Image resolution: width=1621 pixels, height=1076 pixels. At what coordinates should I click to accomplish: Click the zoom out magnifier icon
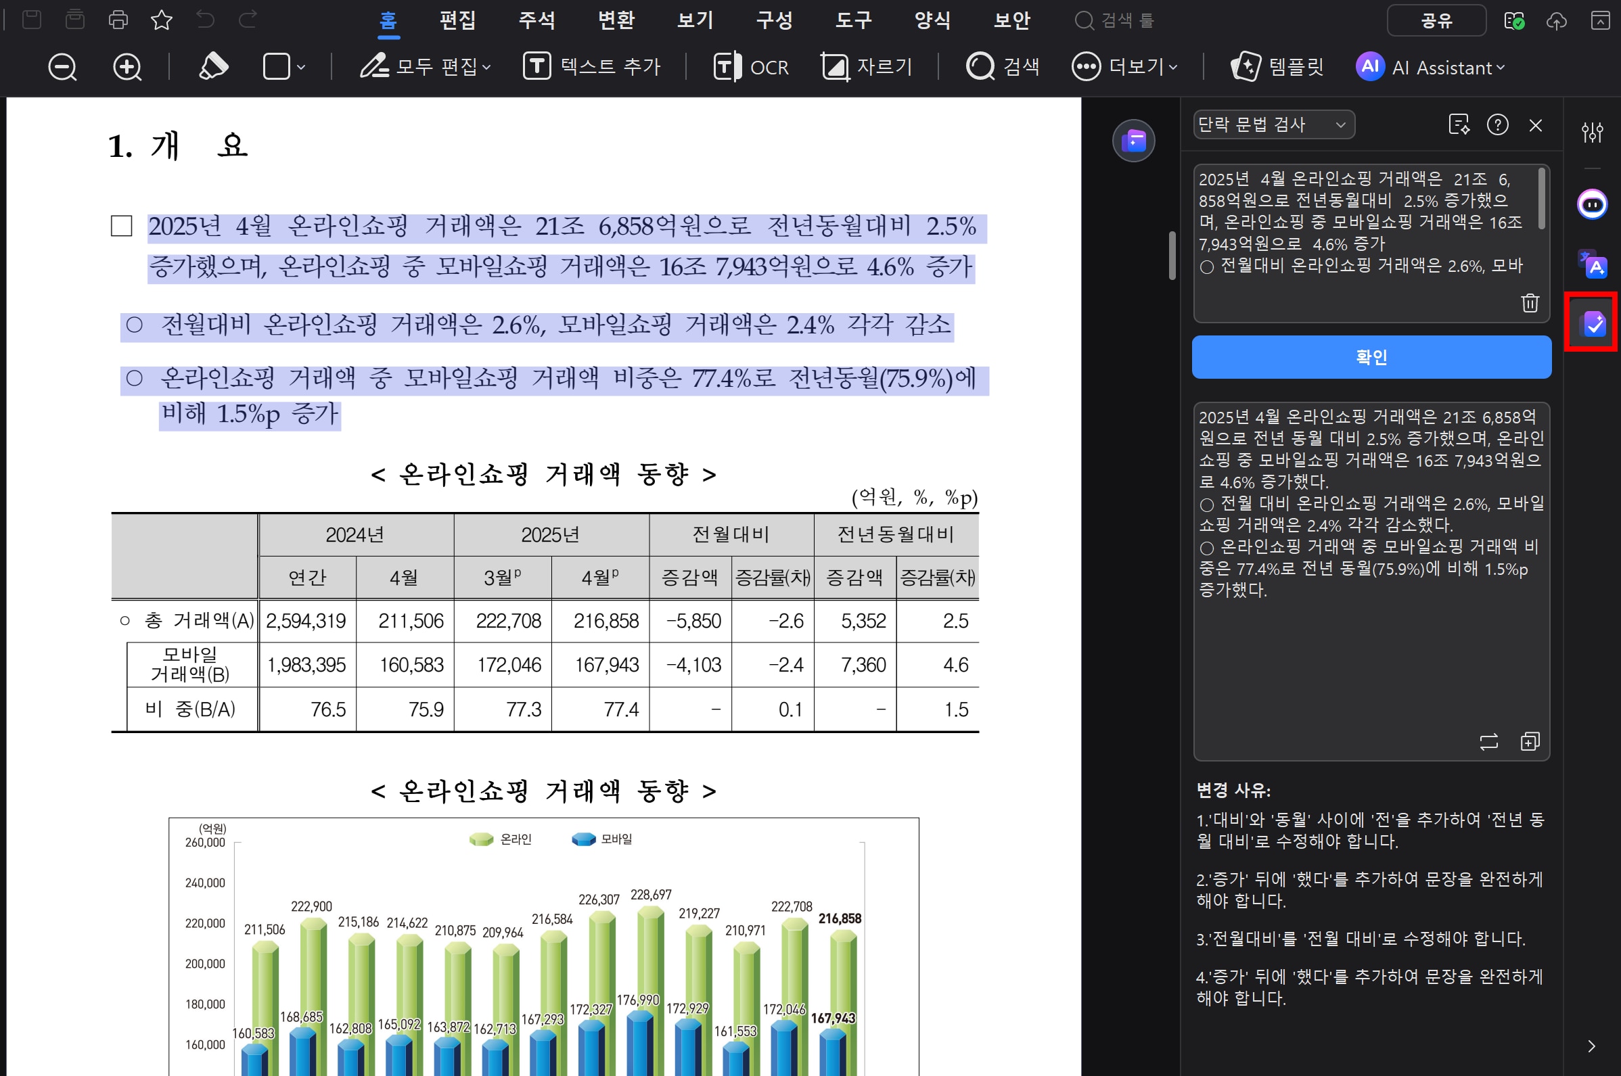point(62,67)
